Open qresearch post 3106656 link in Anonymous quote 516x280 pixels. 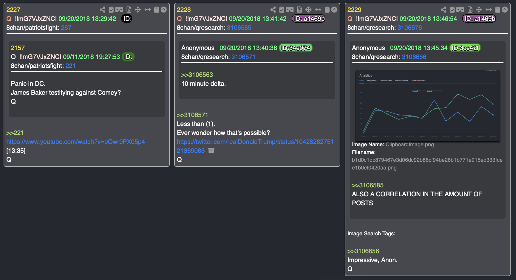414,57
